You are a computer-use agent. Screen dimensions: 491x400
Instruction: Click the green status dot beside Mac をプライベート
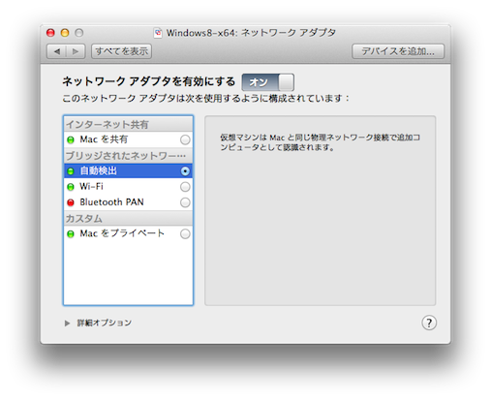click(71, 233)
